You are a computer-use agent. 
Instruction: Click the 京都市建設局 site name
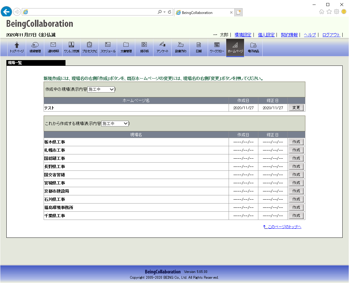(x=56, y=191)
